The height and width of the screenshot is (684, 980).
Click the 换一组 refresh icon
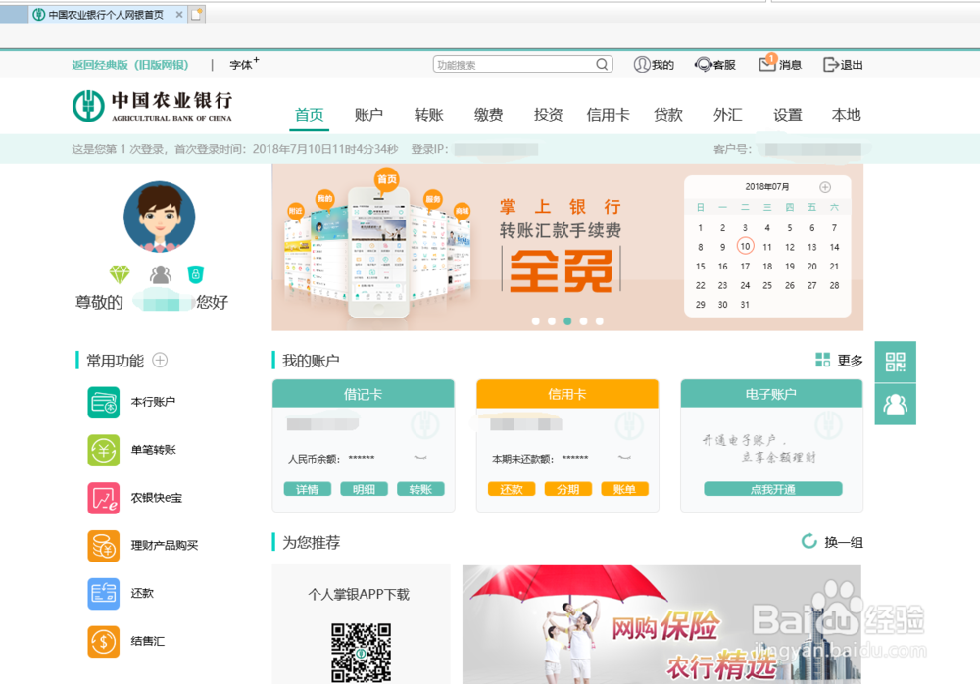tap(808, 542)
